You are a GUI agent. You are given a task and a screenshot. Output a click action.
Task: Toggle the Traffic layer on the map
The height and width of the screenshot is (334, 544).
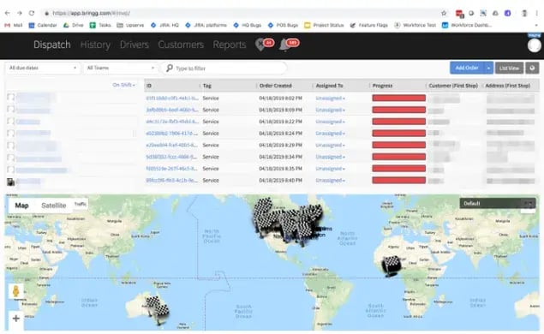click(81, 204)
